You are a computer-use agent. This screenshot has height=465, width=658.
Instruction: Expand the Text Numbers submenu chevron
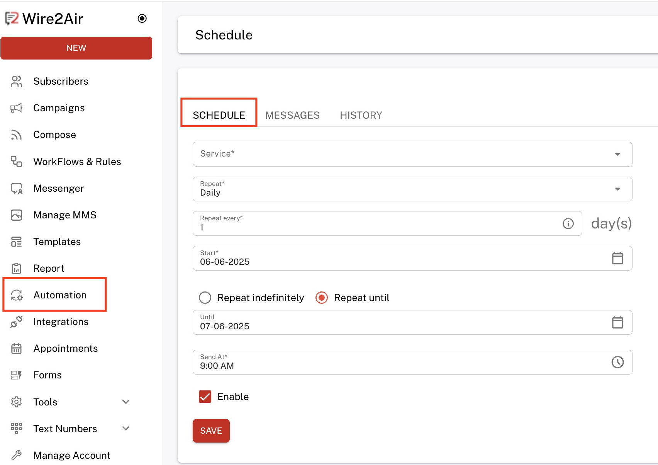point(126,429)
